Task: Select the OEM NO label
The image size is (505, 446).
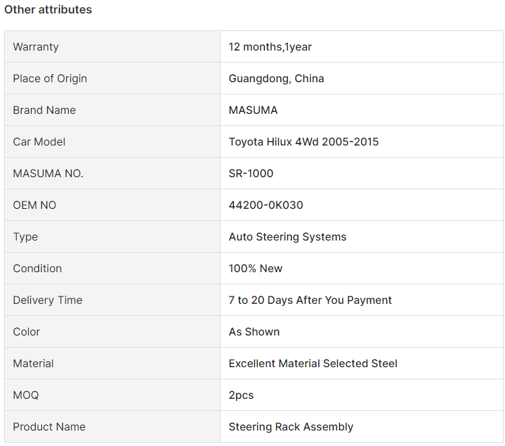Action: (x=34, y=205)
